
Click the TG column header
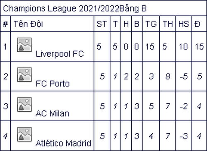point(151,24)
